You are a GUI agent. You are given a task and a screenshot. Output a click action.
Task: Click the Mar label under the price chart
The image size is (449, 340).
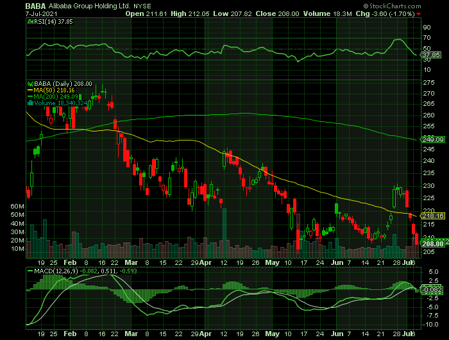[x=131, y=262]
